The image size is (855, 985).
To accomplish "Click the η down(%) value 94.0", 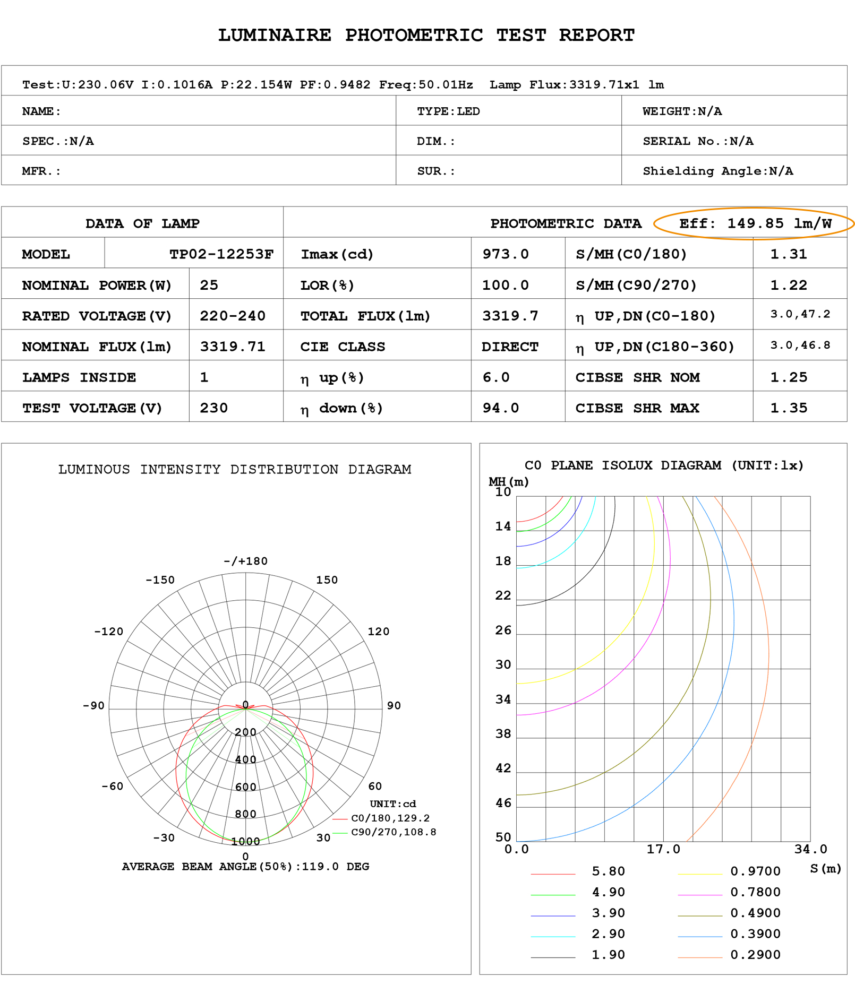I will tap(501, 408).
